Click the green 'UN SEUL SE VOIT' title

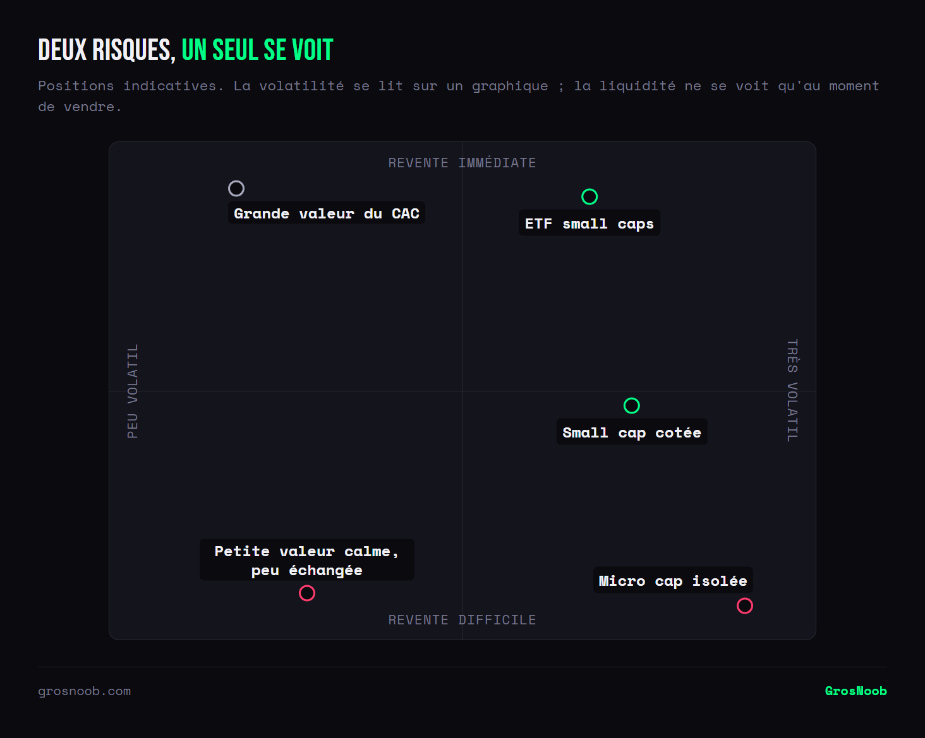(x=257, y=50)
